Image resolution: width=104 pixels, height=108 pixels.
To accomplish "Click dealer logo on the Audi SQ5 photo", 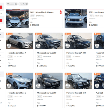I will pos(97,86).
